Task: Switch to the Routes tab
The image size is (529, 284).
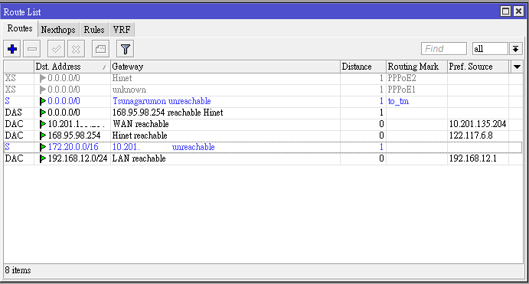Action: coord(20,28)
